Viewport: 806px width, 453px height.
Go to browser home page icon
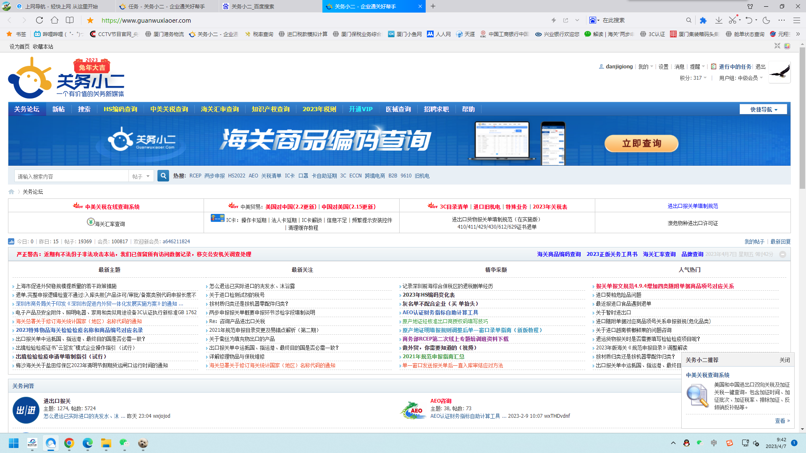(55, 20)
